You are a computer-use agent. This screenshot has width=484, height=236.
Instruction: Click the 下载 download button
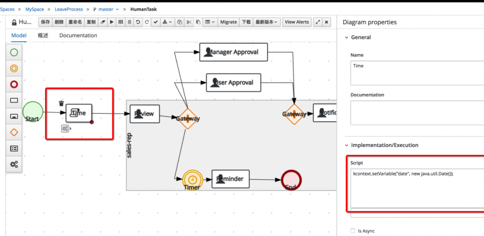[x=246, y=22]
